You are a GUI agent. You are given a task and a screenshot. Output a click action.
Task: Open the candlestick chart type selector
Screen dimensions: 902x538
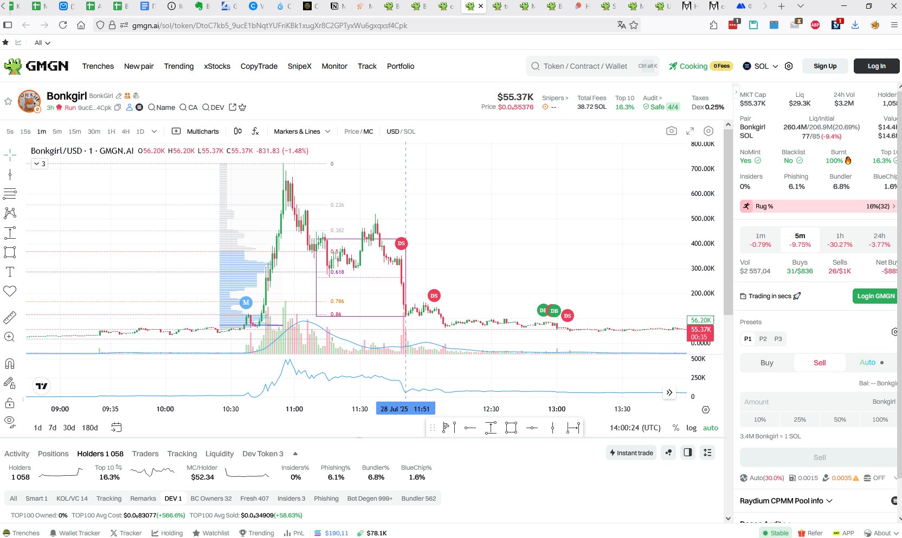tap(237, 131)
